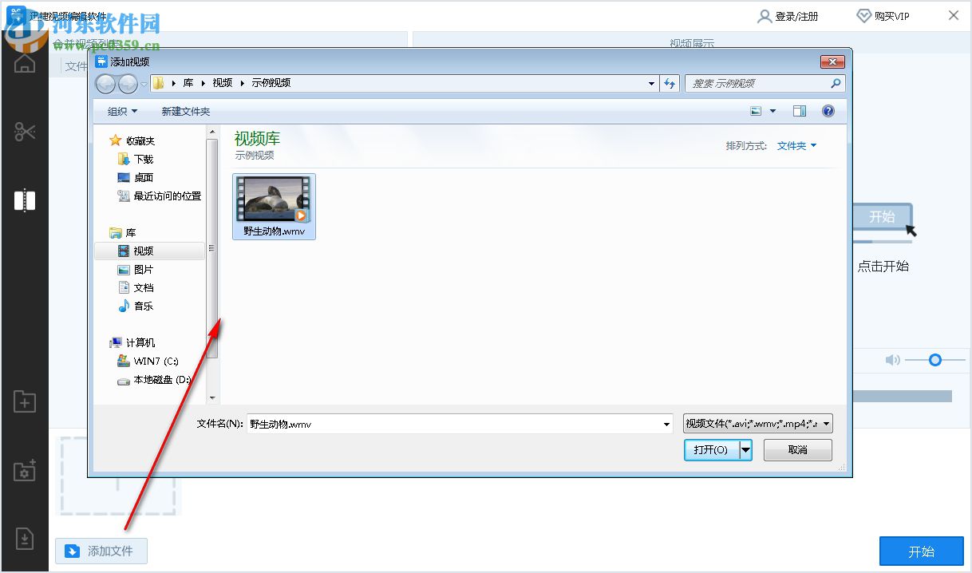The image size is (972, 573).
Task: Select 桌面 in the navigation tree
Action: point(136,177)
